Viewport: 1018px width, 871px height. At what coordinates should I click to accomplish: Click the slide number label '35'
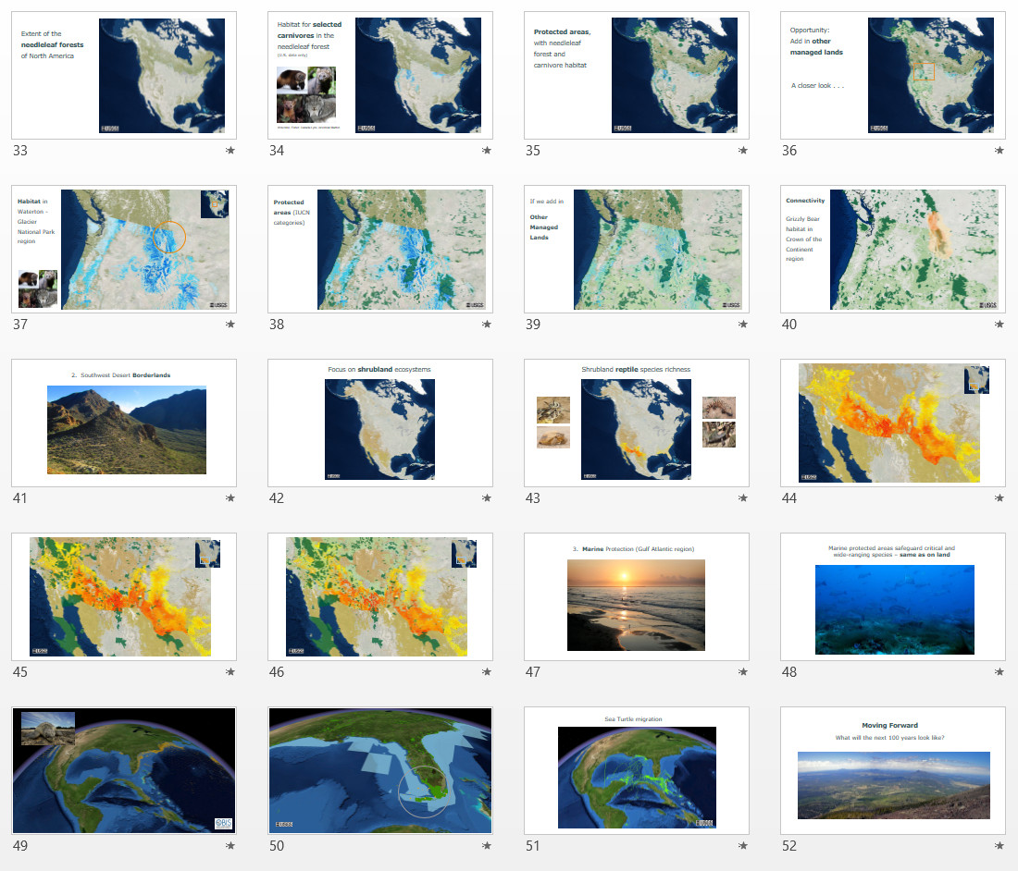pyautogui.click(x=533, y=151)
